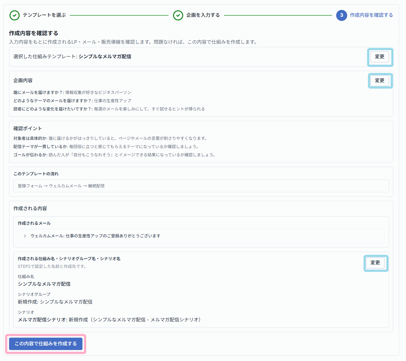Click the 確認ポイント heading
The image size is (406, 361).
point(28,129)
